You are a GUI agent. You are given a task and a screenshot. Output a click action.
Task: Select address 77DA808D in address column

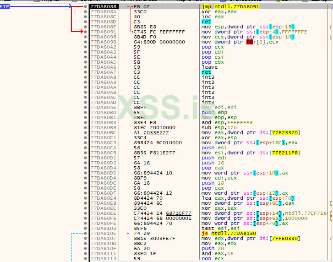[x=104, y=22]
